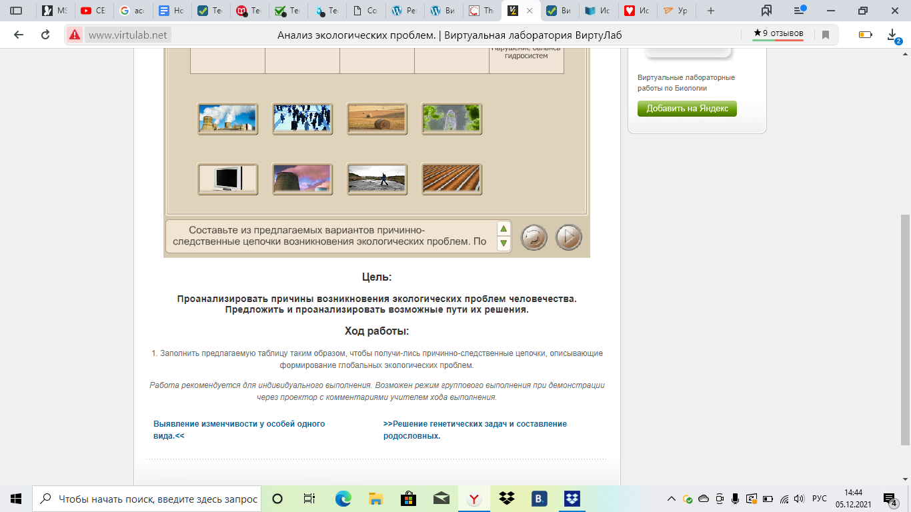Switch to the YouTube tab
The width and height of the screenshot is (911, 512).
[x=93, y=11]
